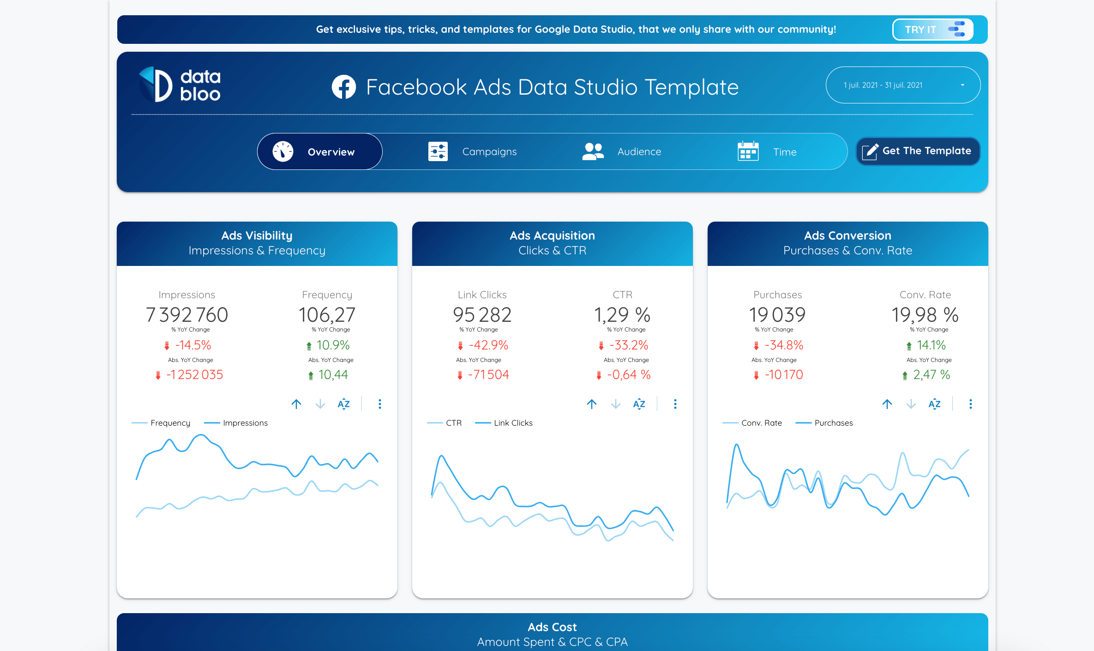Switch to the Campaigns tab
The width and height of the screenshot is (1094, 651).
(473, 151)
